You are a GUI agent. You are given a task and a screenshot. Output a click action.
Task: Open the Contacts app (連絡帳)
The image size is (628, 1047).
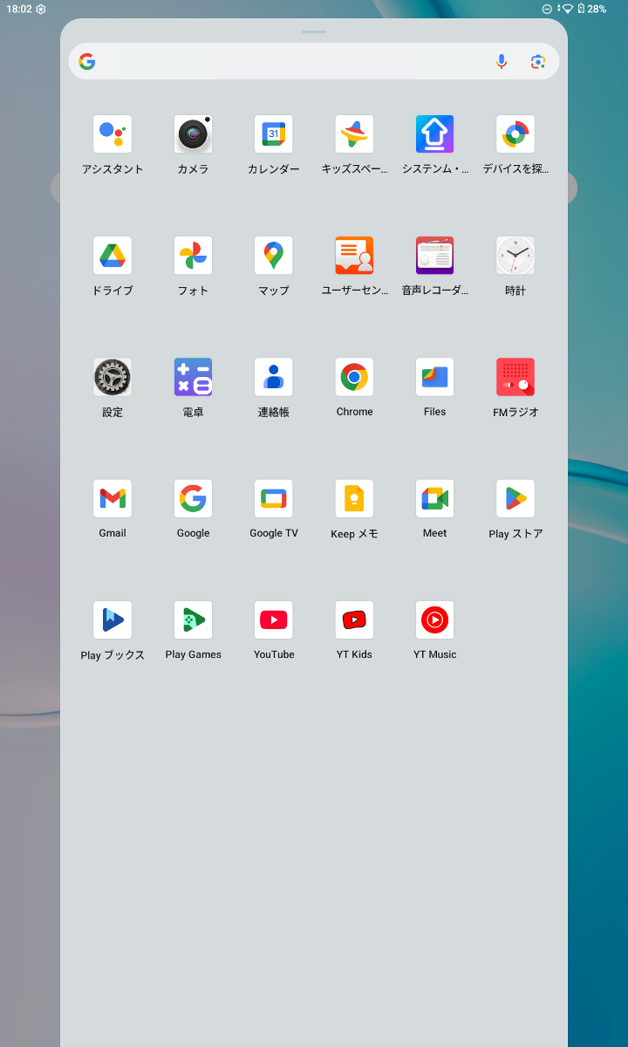(x=274, y=377)
